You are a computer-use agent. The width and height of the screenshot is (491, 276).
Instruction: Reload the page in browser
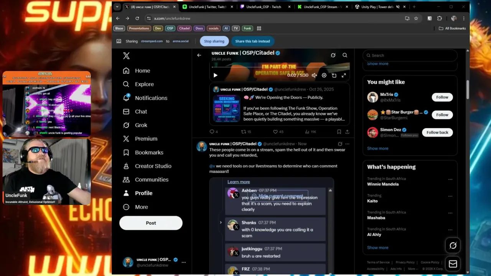click(137, 18)
